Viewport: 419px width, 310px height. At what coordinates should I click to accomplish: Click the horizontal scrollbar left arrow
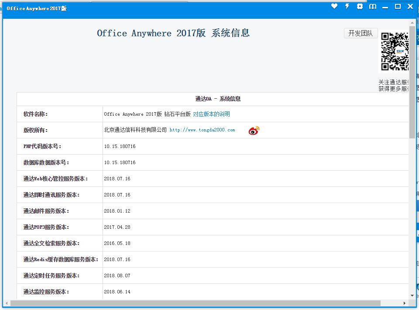click(x=7, y=303)
